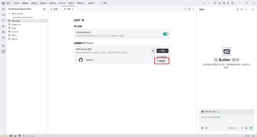257x137 pixels.
Task: Open the pencil project dropdown in title bar
Action: (x=92, y=3)
